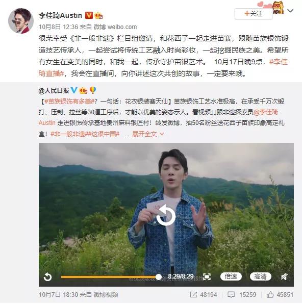Click the orange V verification badge
302x304 pixels.
[89, 15]
